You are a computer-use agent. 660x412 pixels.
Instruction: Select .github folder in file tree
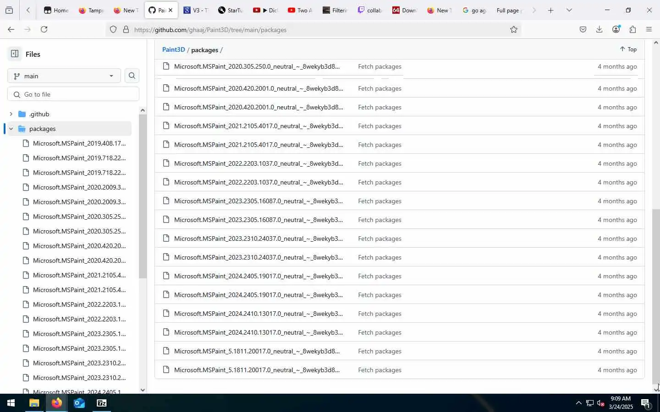pyautogui.click(x=70, y=114)
